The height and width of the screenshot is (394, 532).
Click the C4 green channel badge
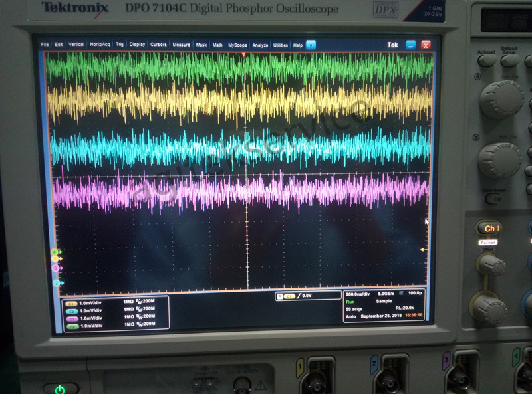point(70,324)
